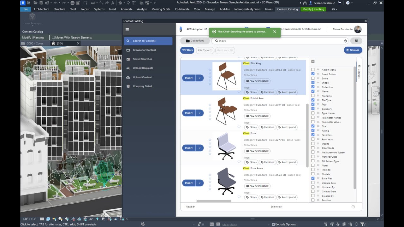Click the results horizontal scrollbar

214,201
